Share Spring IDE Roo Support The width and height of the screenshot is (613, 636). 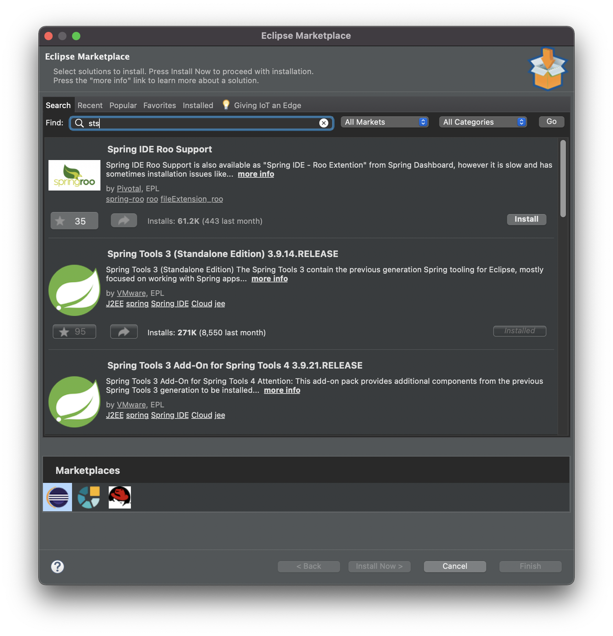click(x=124, y=220)
